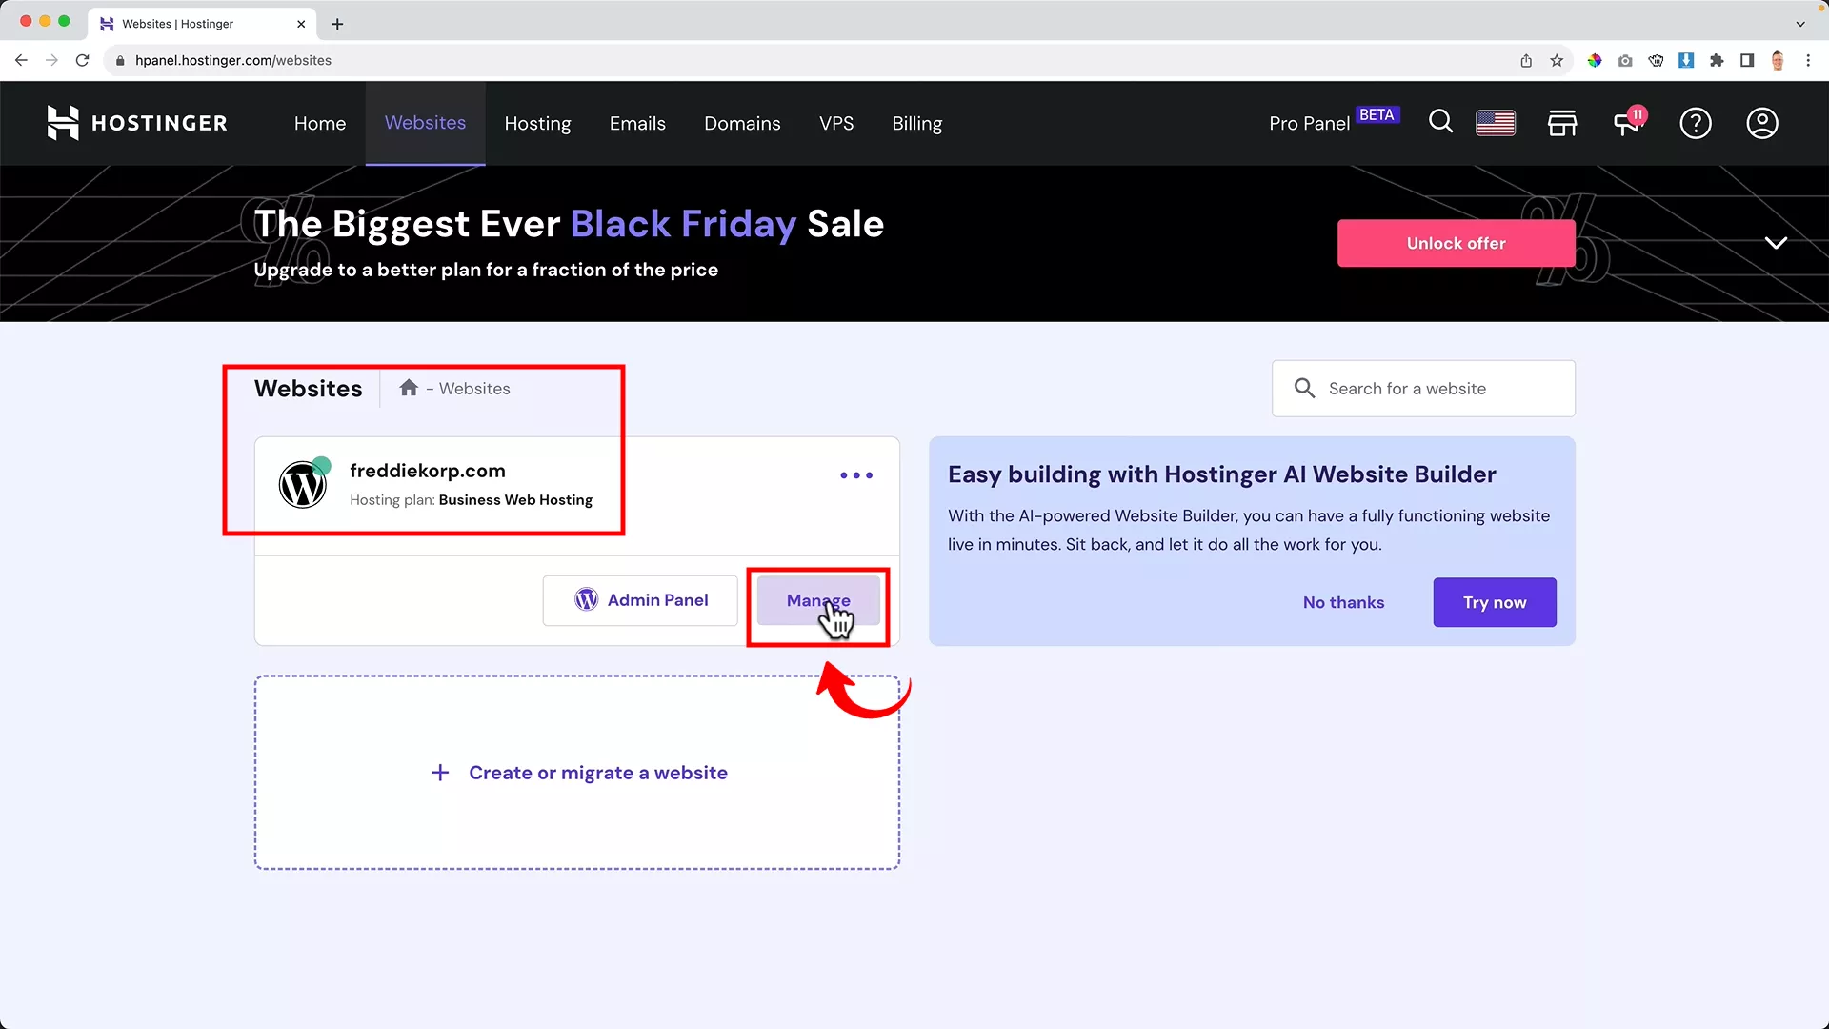Screen dimensions: 1829x1029
Task: Open the WordPress icon next to freddiekorp.com
Action: 303,484
